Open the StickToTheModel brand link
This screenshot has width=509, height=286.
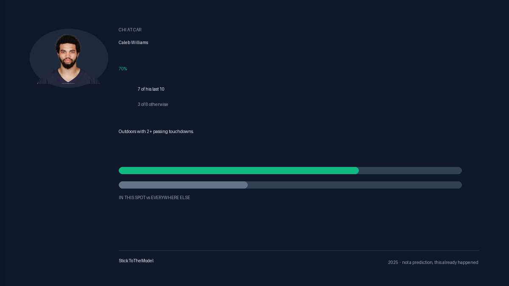[x=136, y=261]
